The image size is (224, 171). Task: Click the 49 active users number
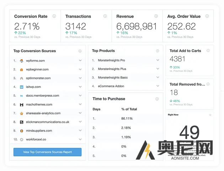point(189,132)
